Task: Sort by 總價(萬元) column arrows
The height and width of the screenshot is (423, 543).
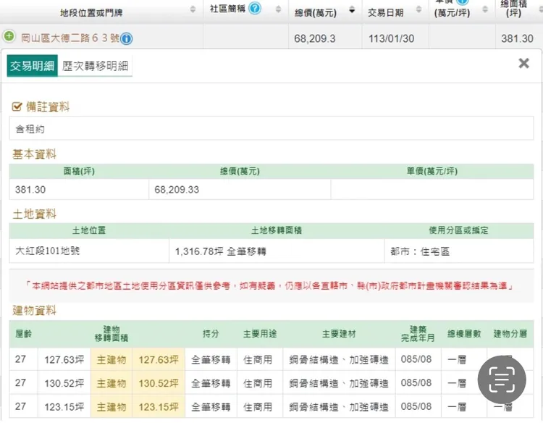Action: point(352,10)
